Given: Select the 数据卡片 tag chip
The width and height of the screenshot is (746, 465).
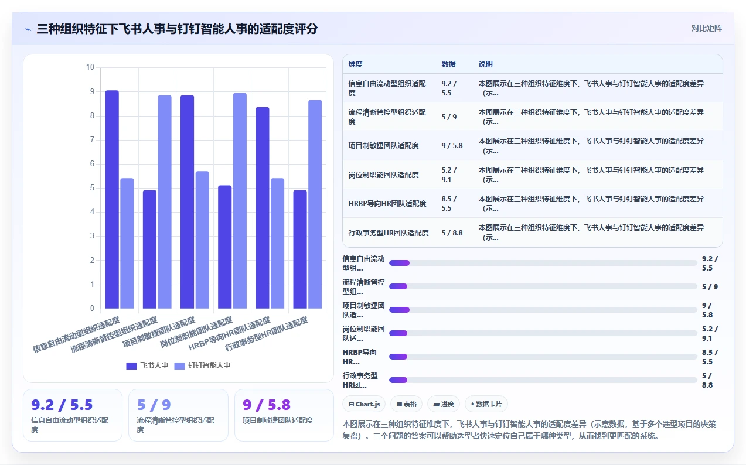Looking at the screenshot, I should (486, 404).
